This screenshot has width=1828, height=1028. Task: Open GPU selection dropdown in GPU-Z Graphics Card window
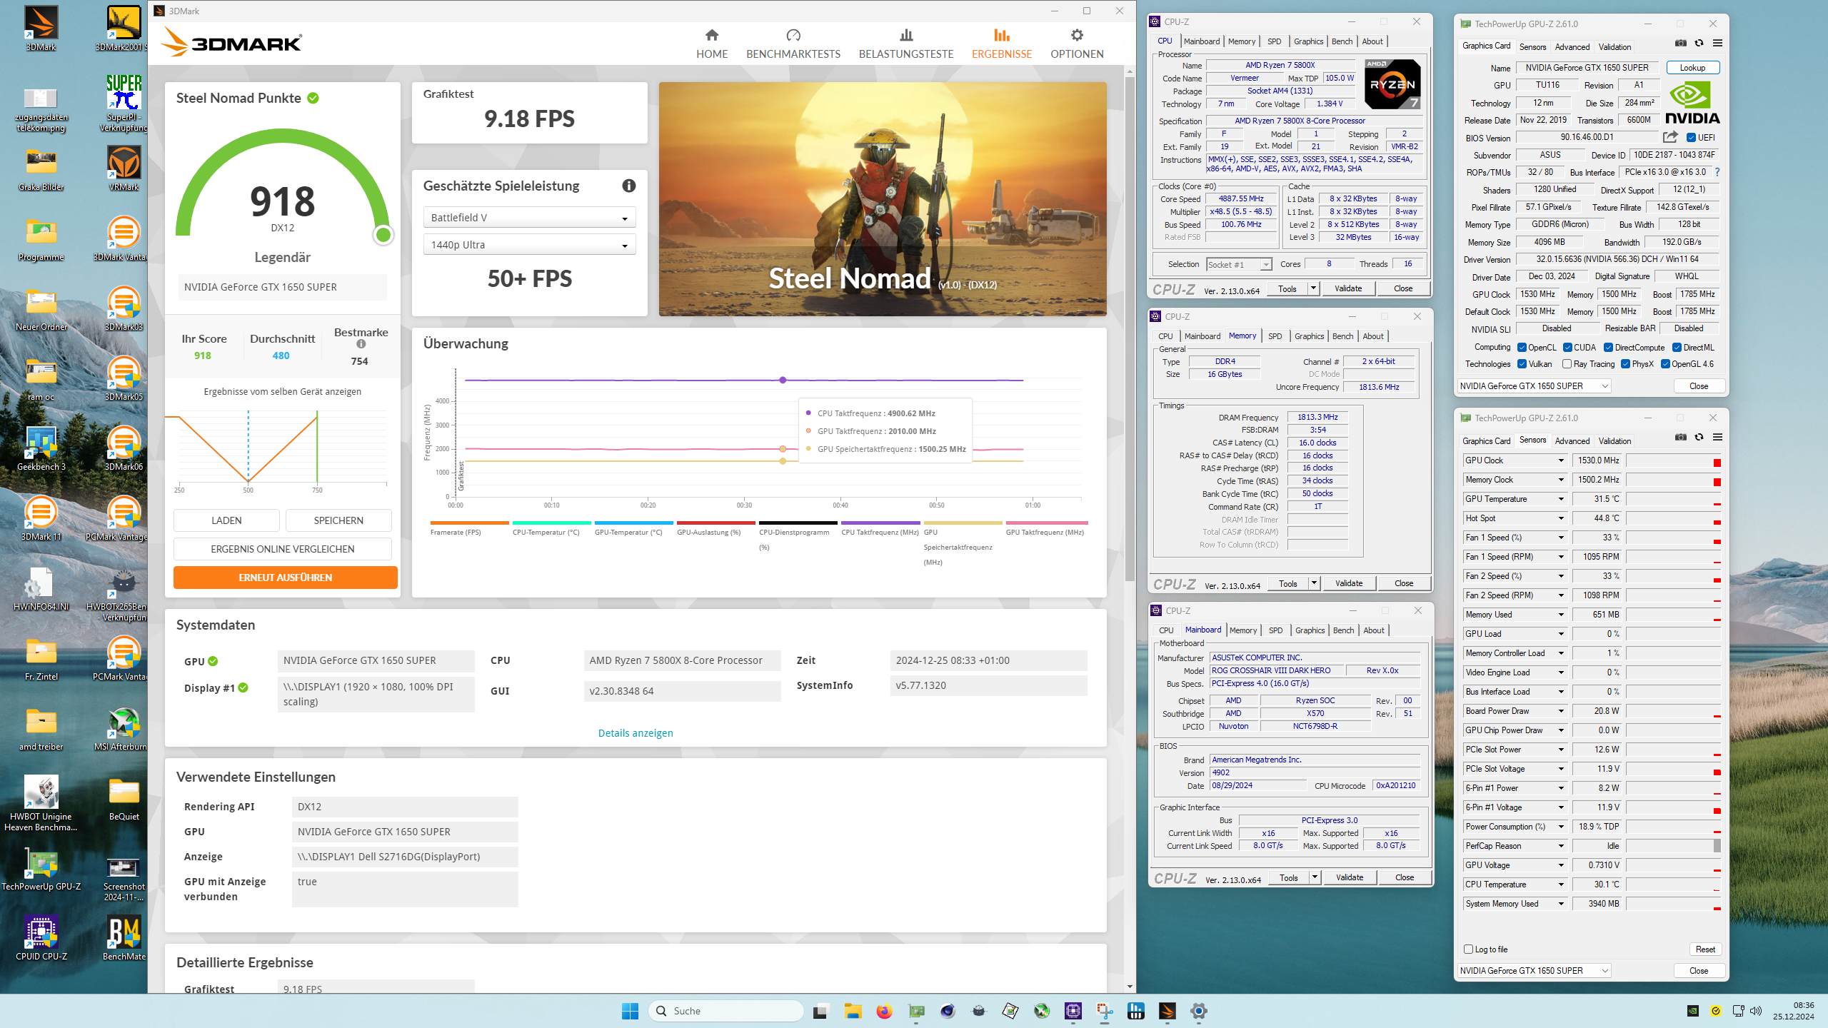(1533, 386)
